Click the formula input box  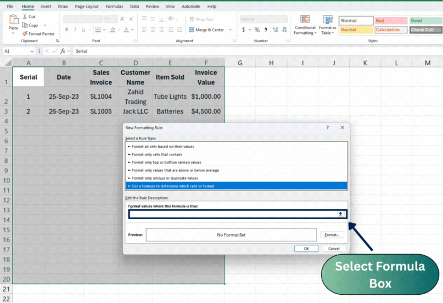(233, 214)
